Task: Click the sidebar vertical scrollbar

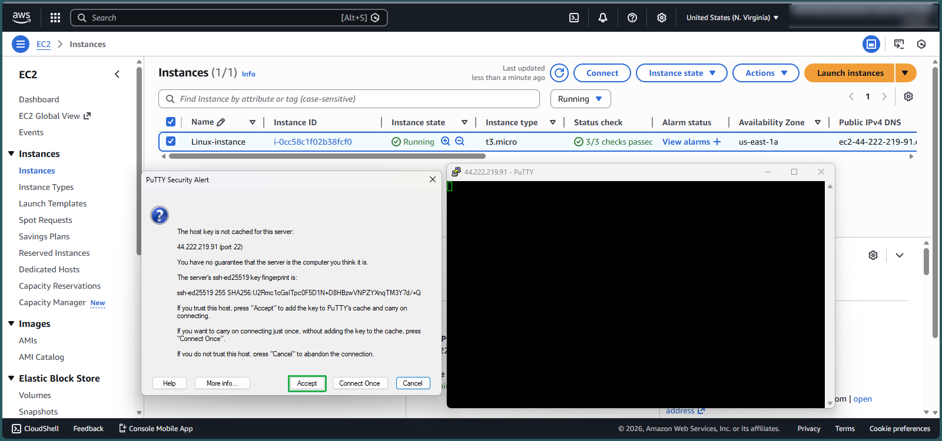Action: point(139,162)
